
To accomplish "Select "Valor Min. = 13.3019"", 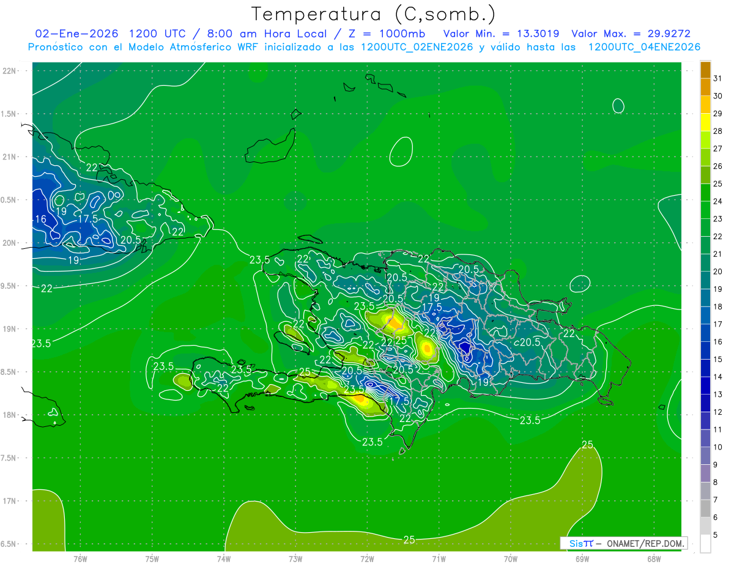I will click(x=501, y=34).
